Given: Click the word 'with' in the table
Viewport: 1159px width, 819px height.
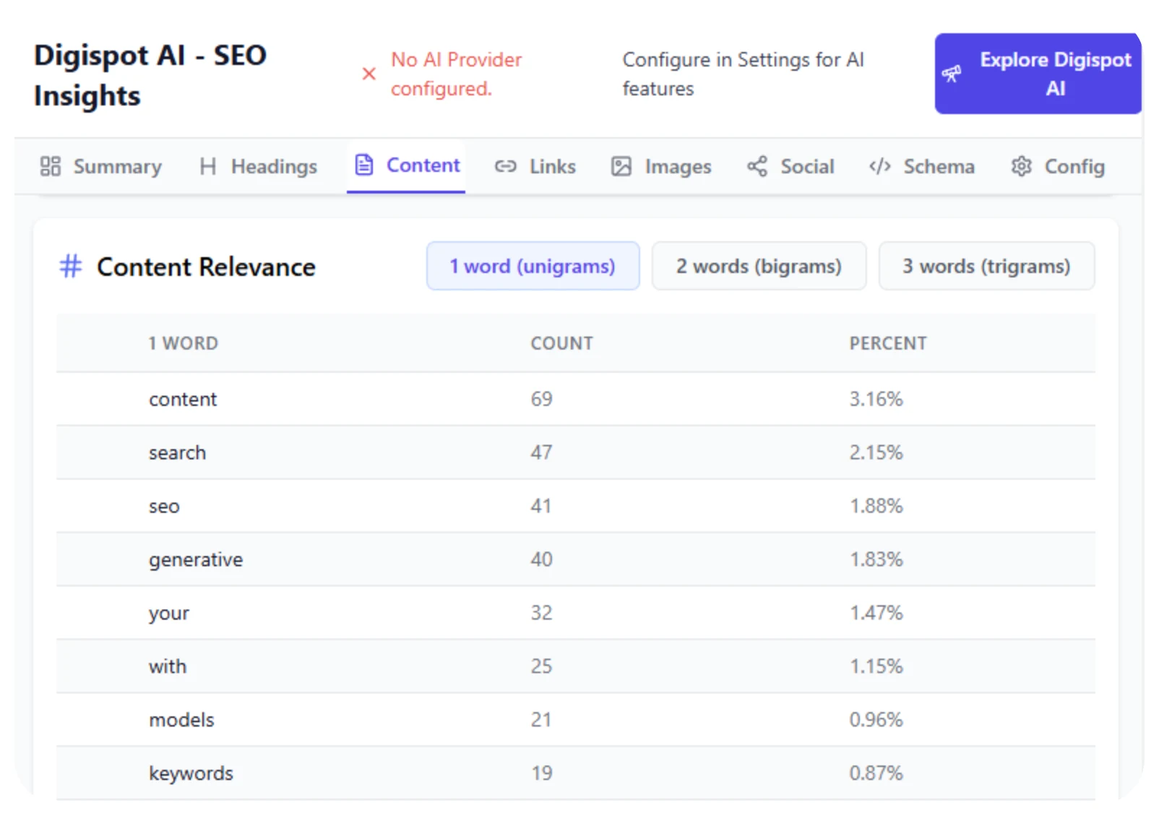Looking at the screenshot, I should tap(168, 667).
